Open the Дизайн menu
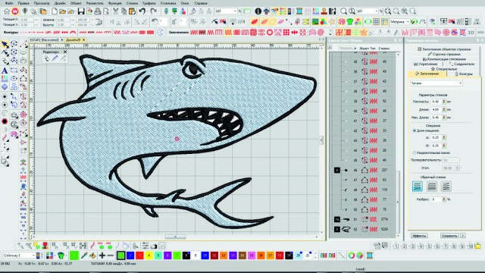The width and height of the screenshot is (485, 273). pyautogui.click(x=60, y=3)
